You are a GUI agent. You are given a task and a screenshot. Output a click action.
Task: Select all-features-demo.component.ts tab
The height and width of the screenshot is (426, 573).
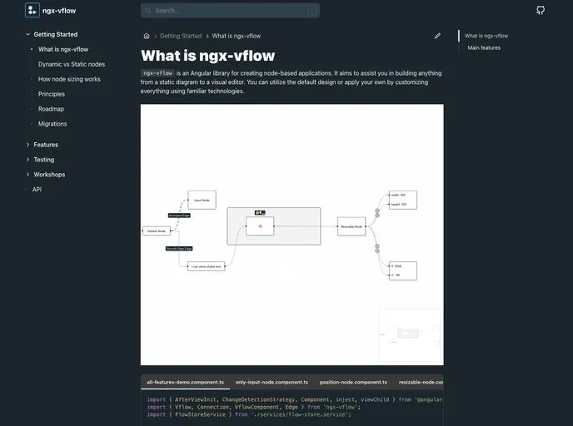point(185,382)
